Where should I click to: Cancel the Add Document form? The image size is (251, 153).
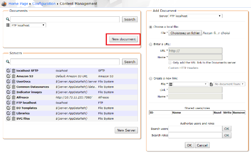tap(202, 145)
